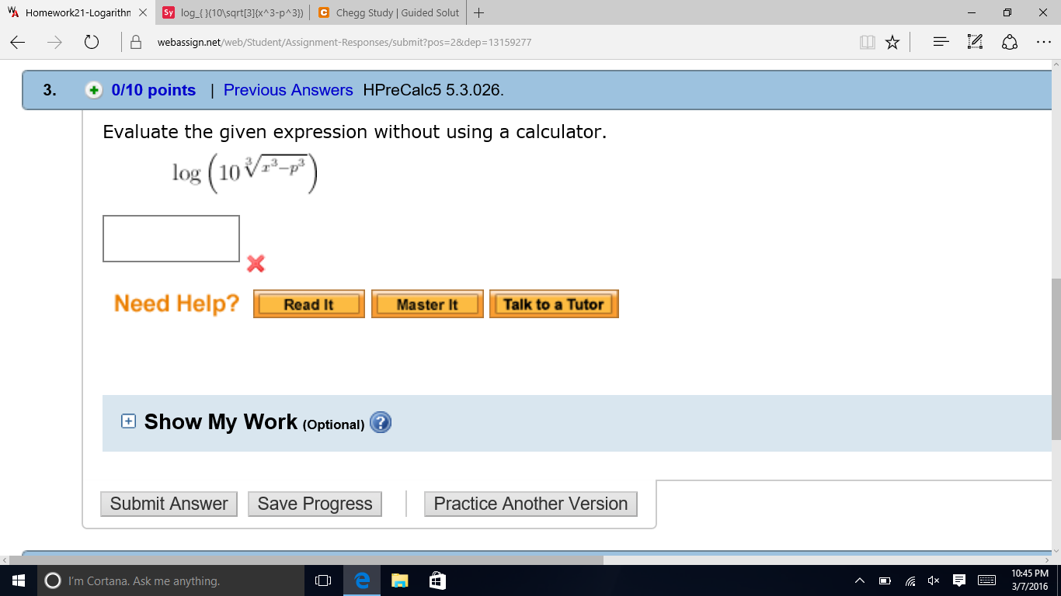Open Show My Work help icon
This screenshot has width=1061, height=596.
pyautogui.click(x=381, y=422)
